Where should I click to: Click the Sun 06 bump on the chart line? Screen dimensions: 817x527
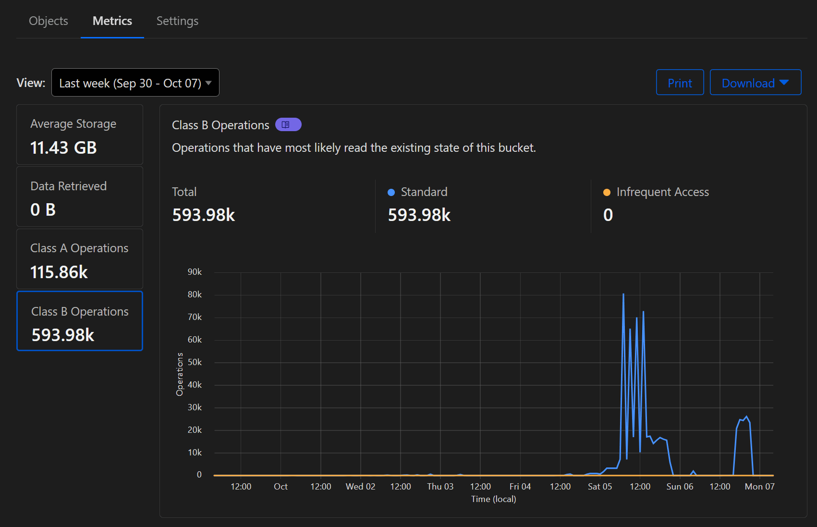point(693,472)
